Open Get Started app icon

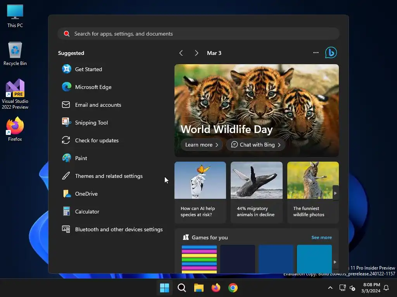click(66, 69)
